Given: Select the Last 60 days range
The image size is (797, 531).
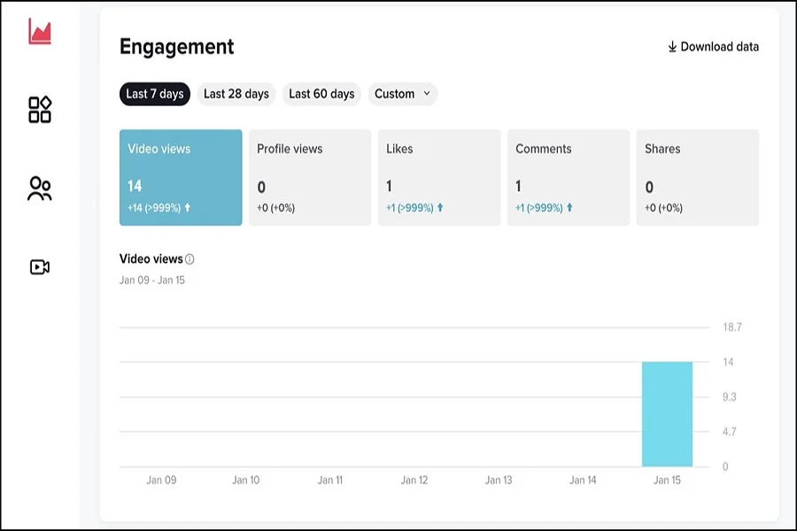Looking at the screenshot, I should coord(321,94).
